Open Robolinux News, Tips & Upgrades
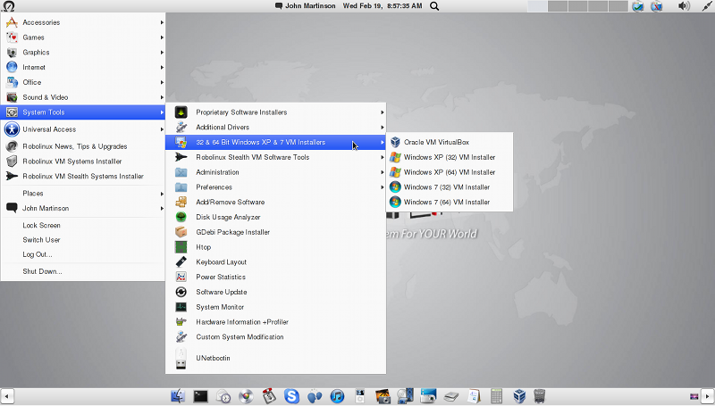Image resolution: width=715 pixels, height=406 pixels. click(83, 146)
